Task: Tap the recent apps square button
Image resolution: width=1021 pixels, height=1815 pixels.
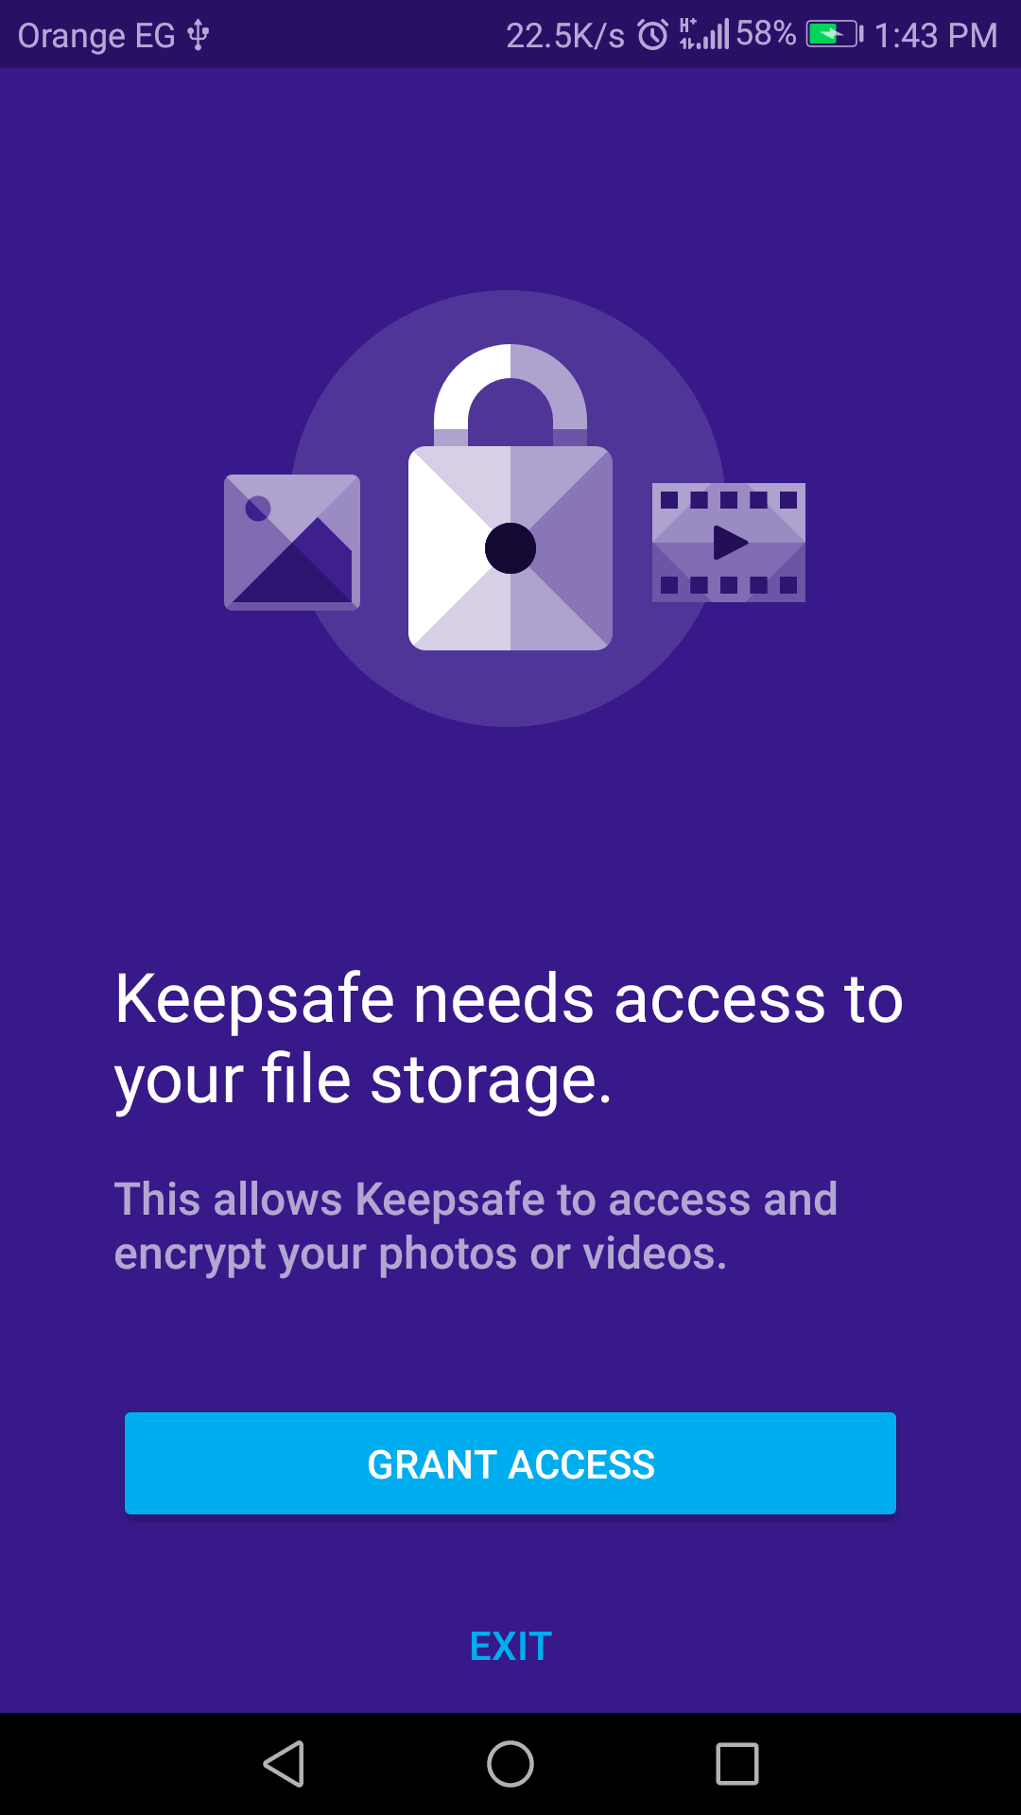Action: point(737,1764)
